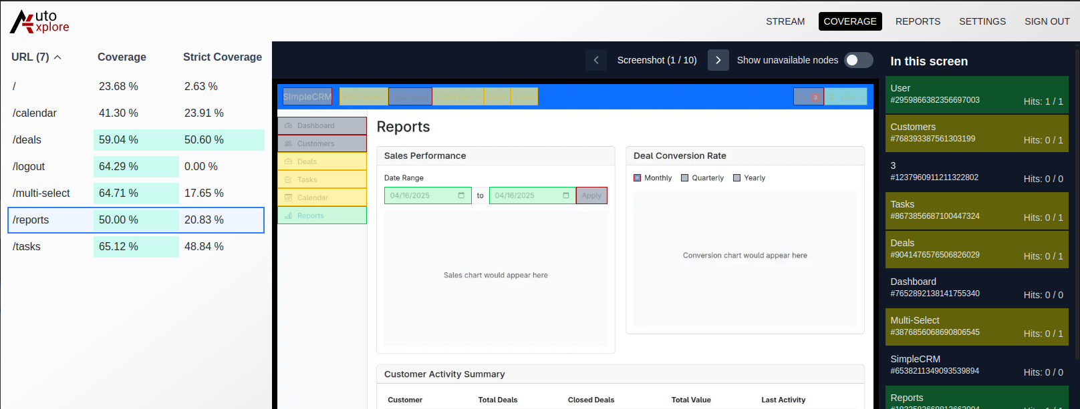This screenshot has height=409, width=1080.
Task: Click the Customers people icon in sidebar
Action: coord(289,143)
